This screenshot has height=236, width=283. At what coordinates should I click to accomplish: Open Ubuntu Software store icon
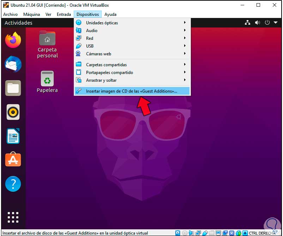point(13,160)
